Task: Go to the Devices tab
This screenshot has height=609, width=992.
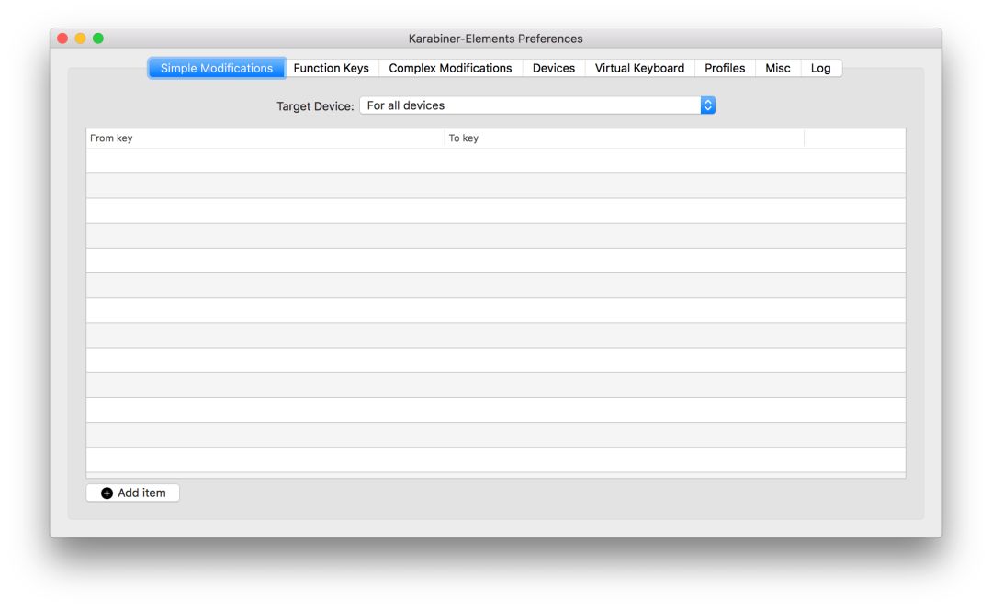Action: (x=554, y=68)
